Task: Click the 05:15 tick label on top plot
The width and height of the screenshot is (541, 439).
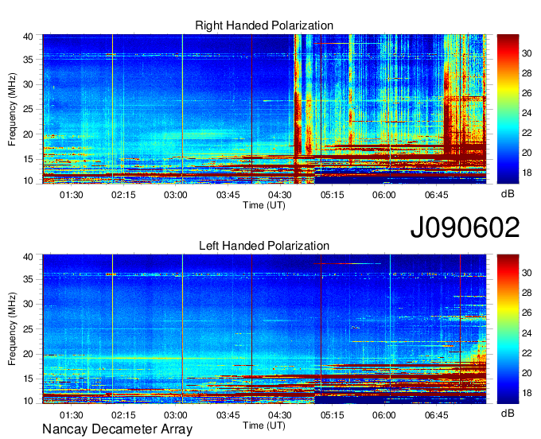Action: (x=332, y=195)
